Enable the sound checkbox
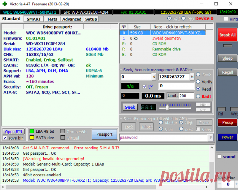This screenshot has width=238, height=190. click(x=219, y=157)
